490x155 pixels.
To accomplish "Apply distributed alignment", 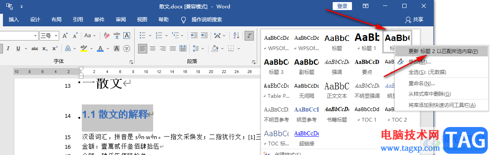I will [x=182, y=48].
